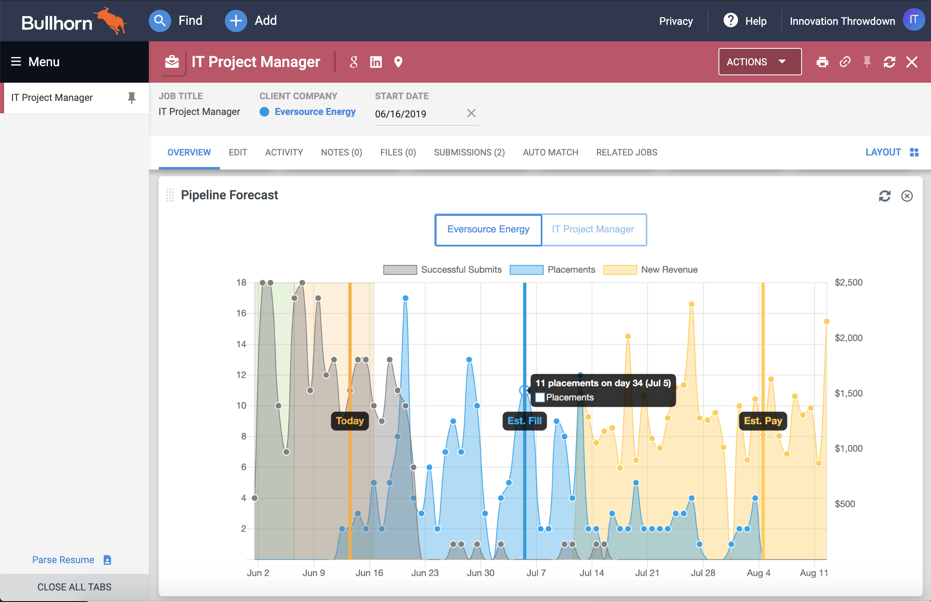Viewport: 931px width, 602px height.
Task: Open the Find search icon
Action: [160, 21]
